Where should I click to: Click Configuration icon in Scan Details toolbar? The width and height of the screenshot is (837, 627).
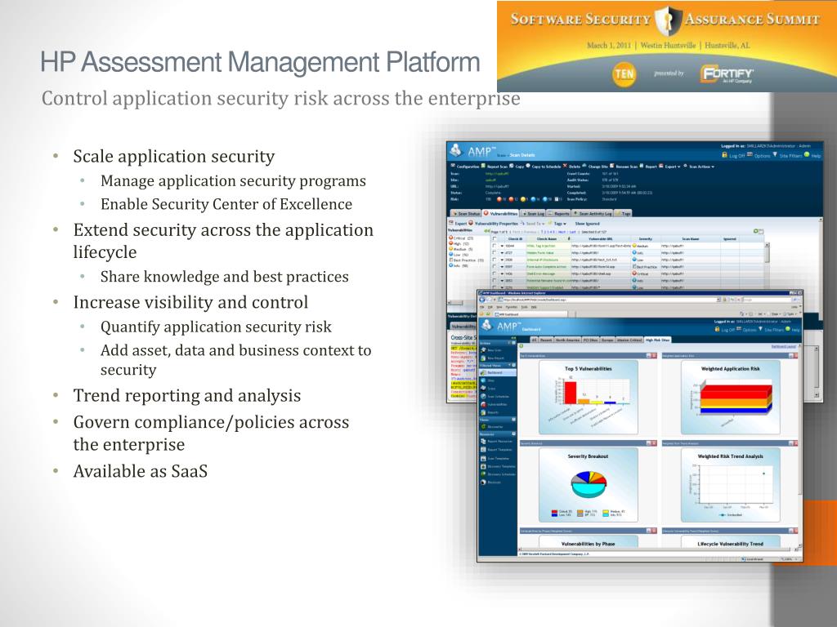click(453, 165)
